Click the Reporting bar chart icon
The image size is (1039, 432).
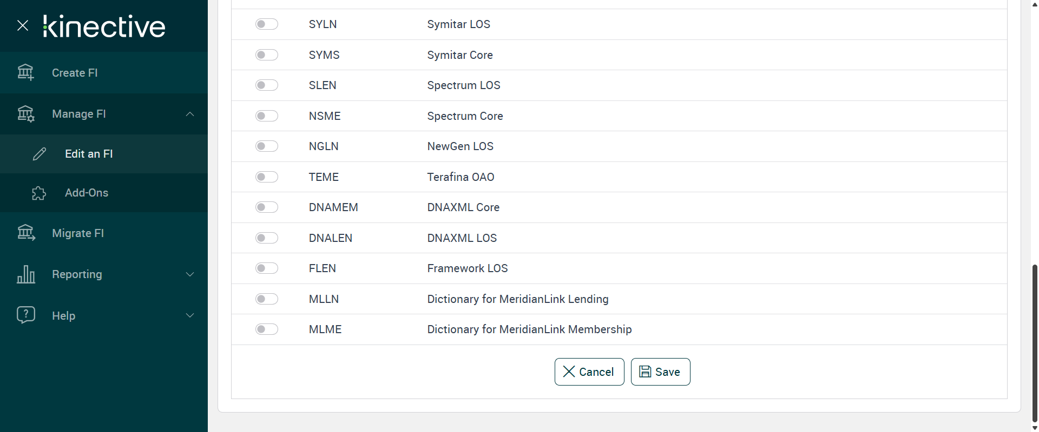pyautogui.click(x=26, y=274)
